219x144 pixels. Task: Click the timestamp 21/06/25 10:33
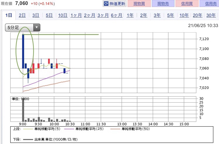point(203,25)
